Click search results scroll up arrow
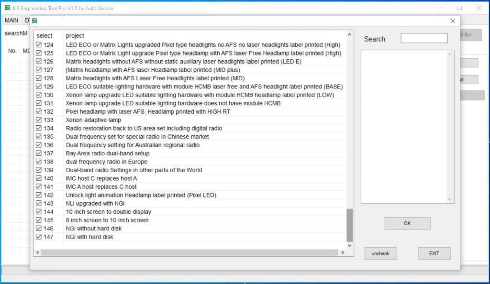490x284 pixels. (x=450, y=55)
